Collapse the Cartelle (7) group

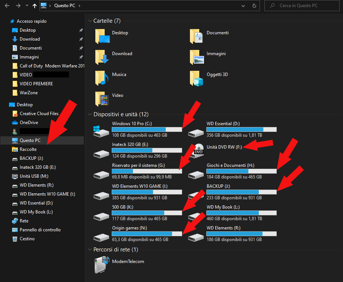[90, 21]
